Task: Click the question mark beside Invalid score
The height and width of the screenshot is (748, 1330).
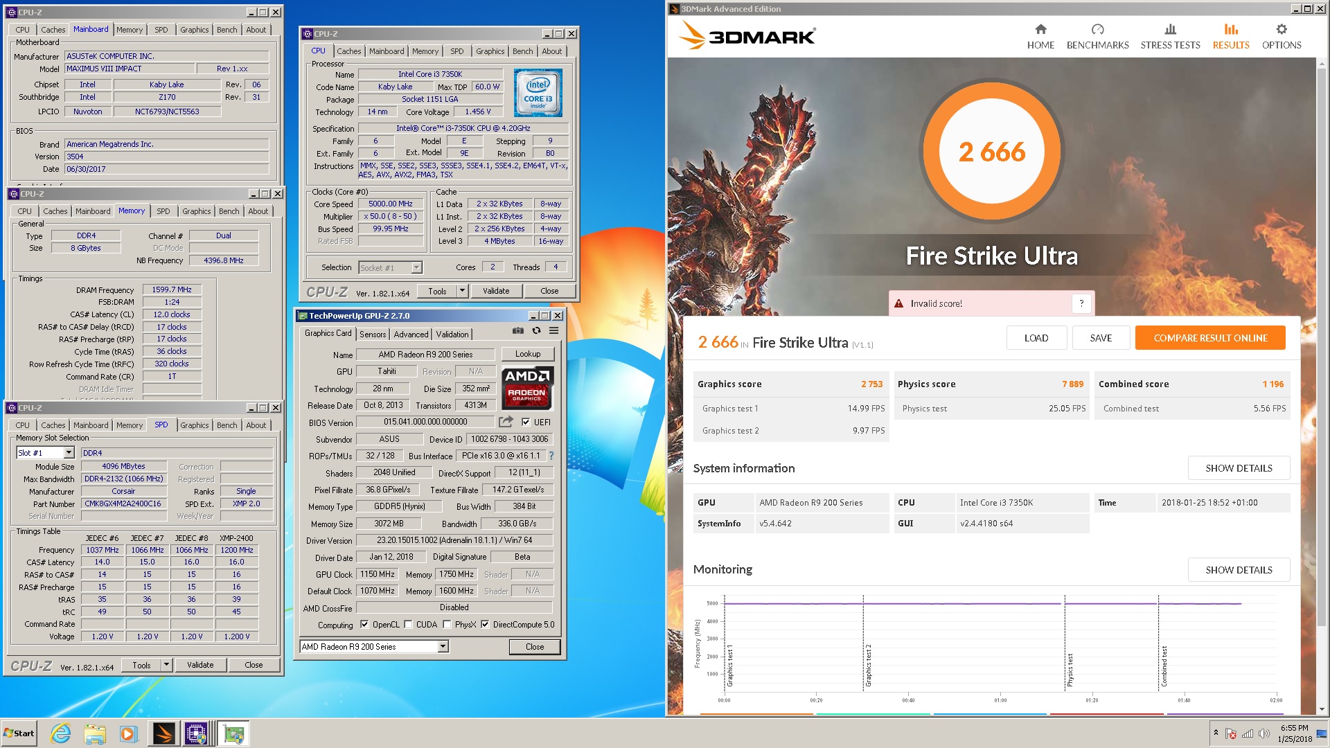Action: [1081, 303]
